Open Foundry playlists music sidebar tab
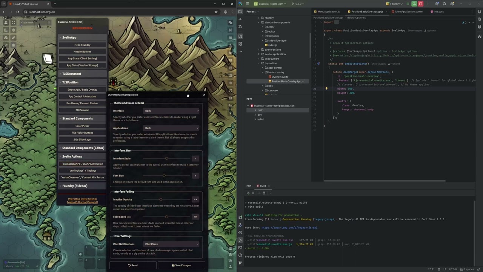 point(231,90)
